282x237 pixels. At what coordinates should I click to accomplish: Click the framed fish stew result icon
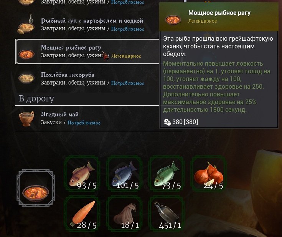36,188
